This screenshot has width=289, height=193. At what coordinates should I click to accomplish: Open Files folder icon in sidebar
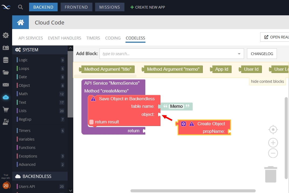pyautogui.click(x=6, y=72)
